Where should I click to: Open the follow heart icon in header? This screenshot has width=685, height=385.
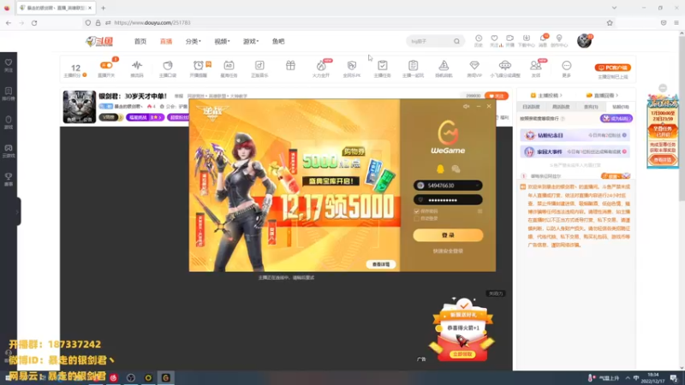(495, 40)
